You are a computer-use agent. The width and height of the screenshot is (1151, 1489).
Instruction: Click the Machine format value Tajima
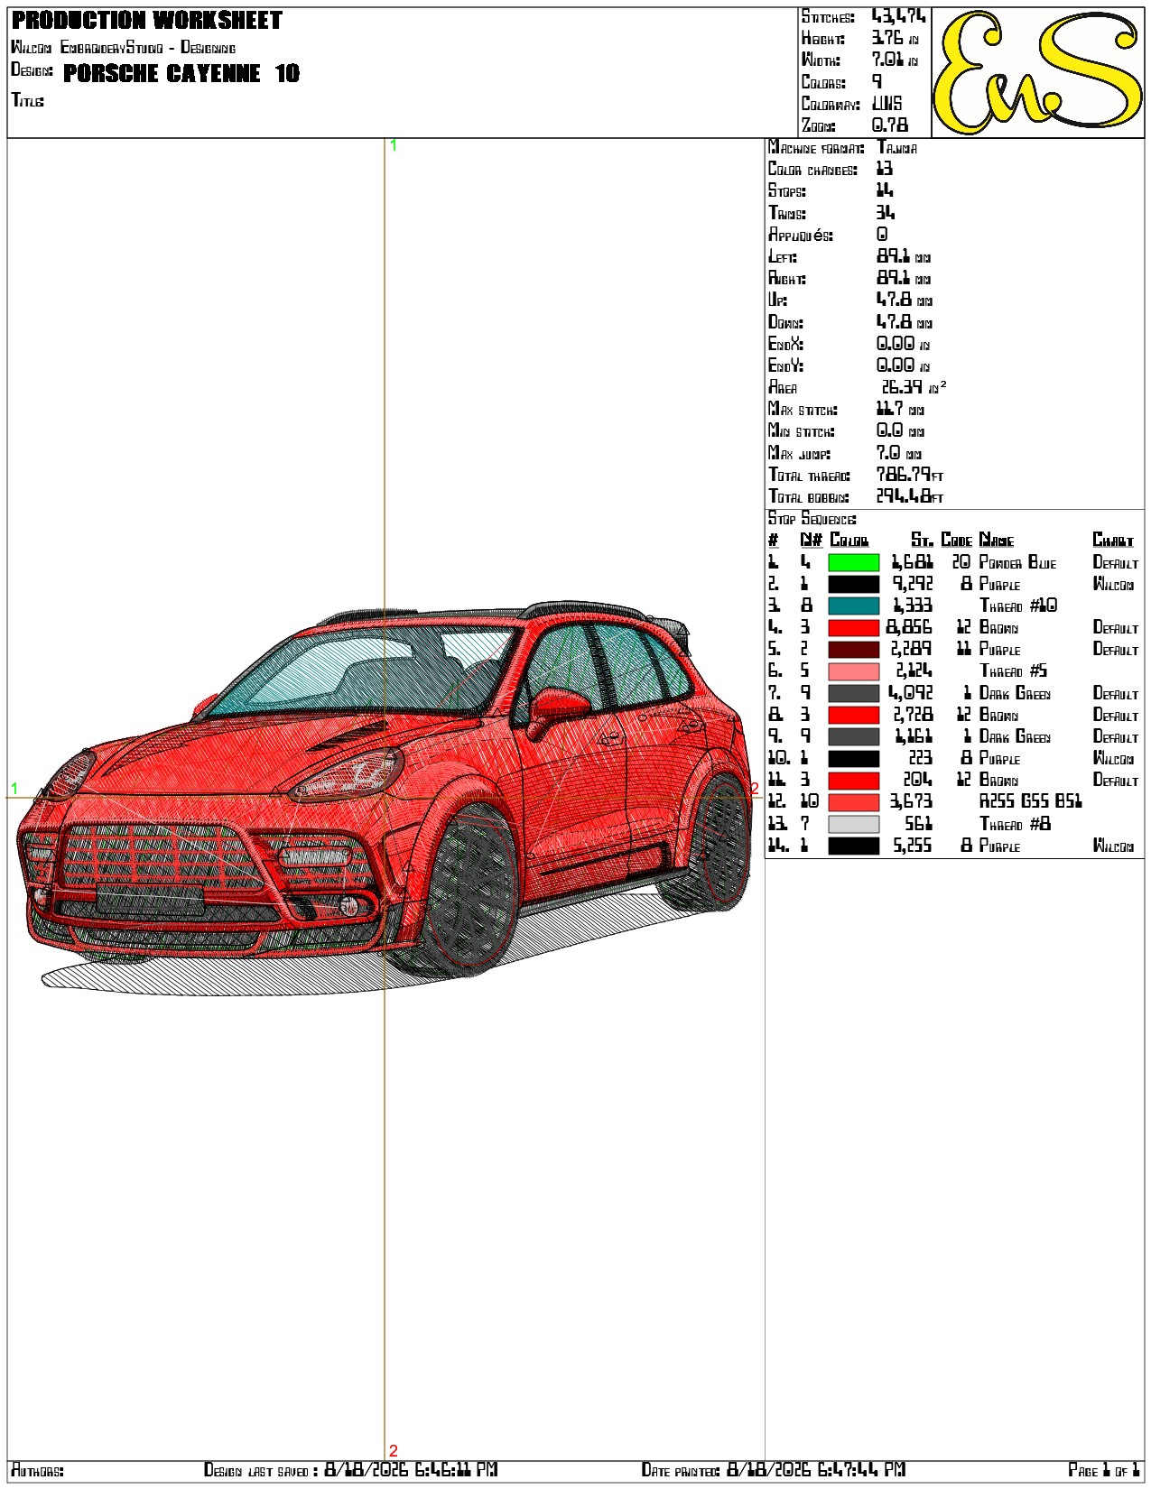896,148
